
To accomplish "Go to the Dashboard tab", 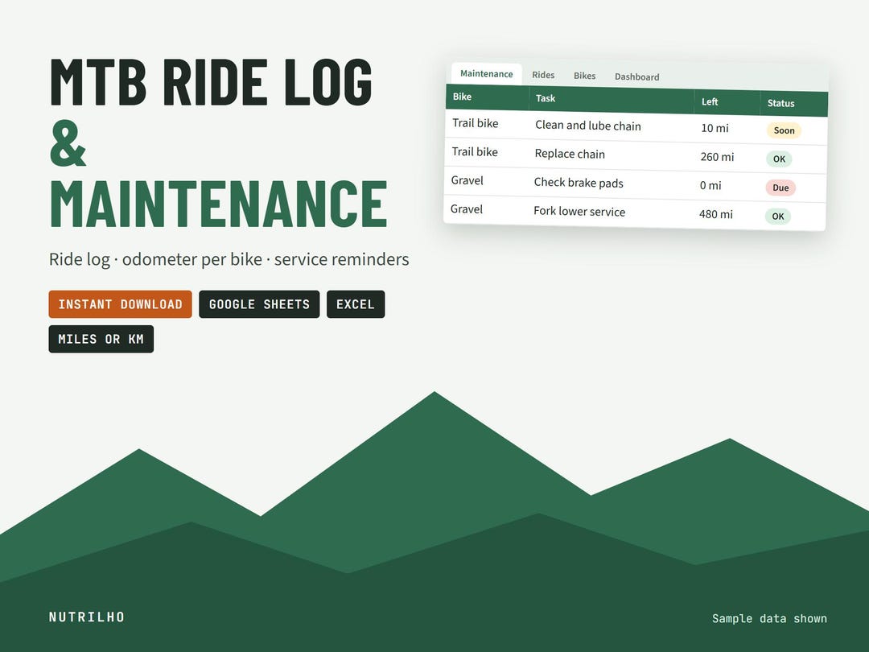I will point(636,77).
